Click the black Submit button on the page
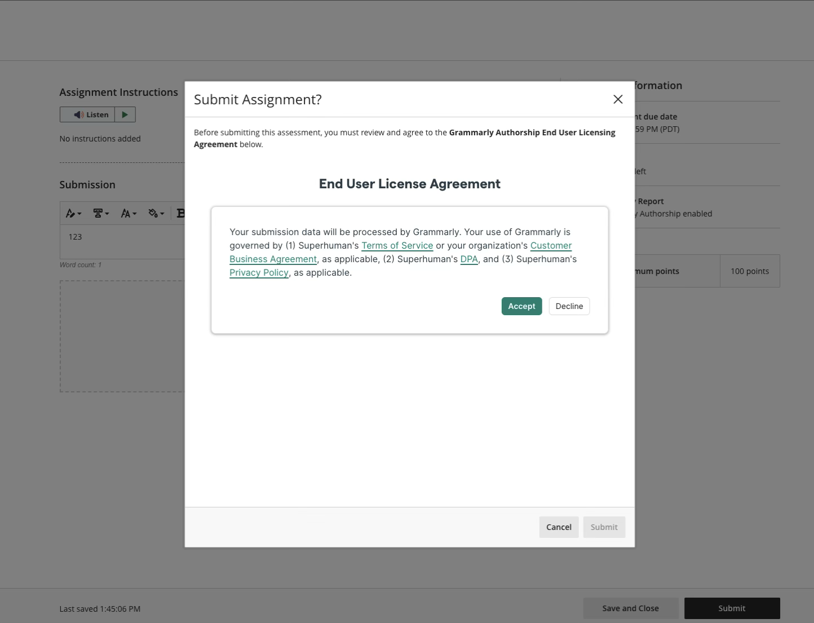The image size is (814, 623). pos(732,608)
